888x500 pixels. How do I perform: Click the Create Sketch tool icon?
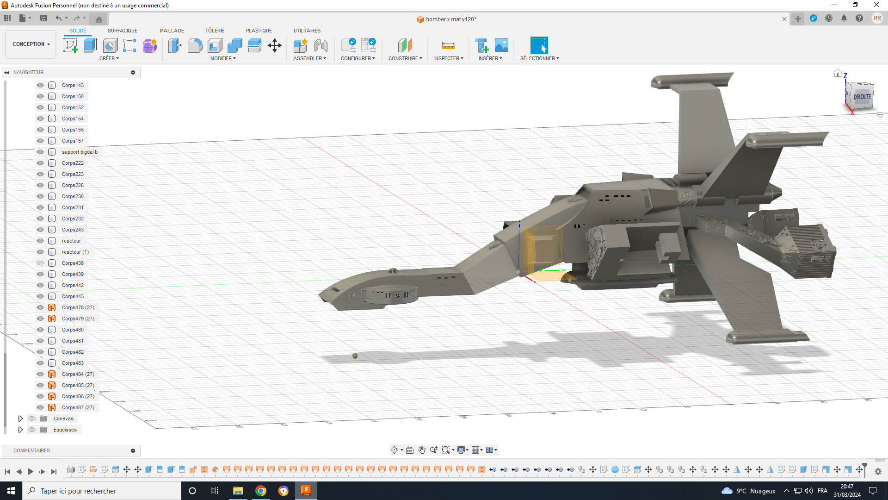(70, 45)
